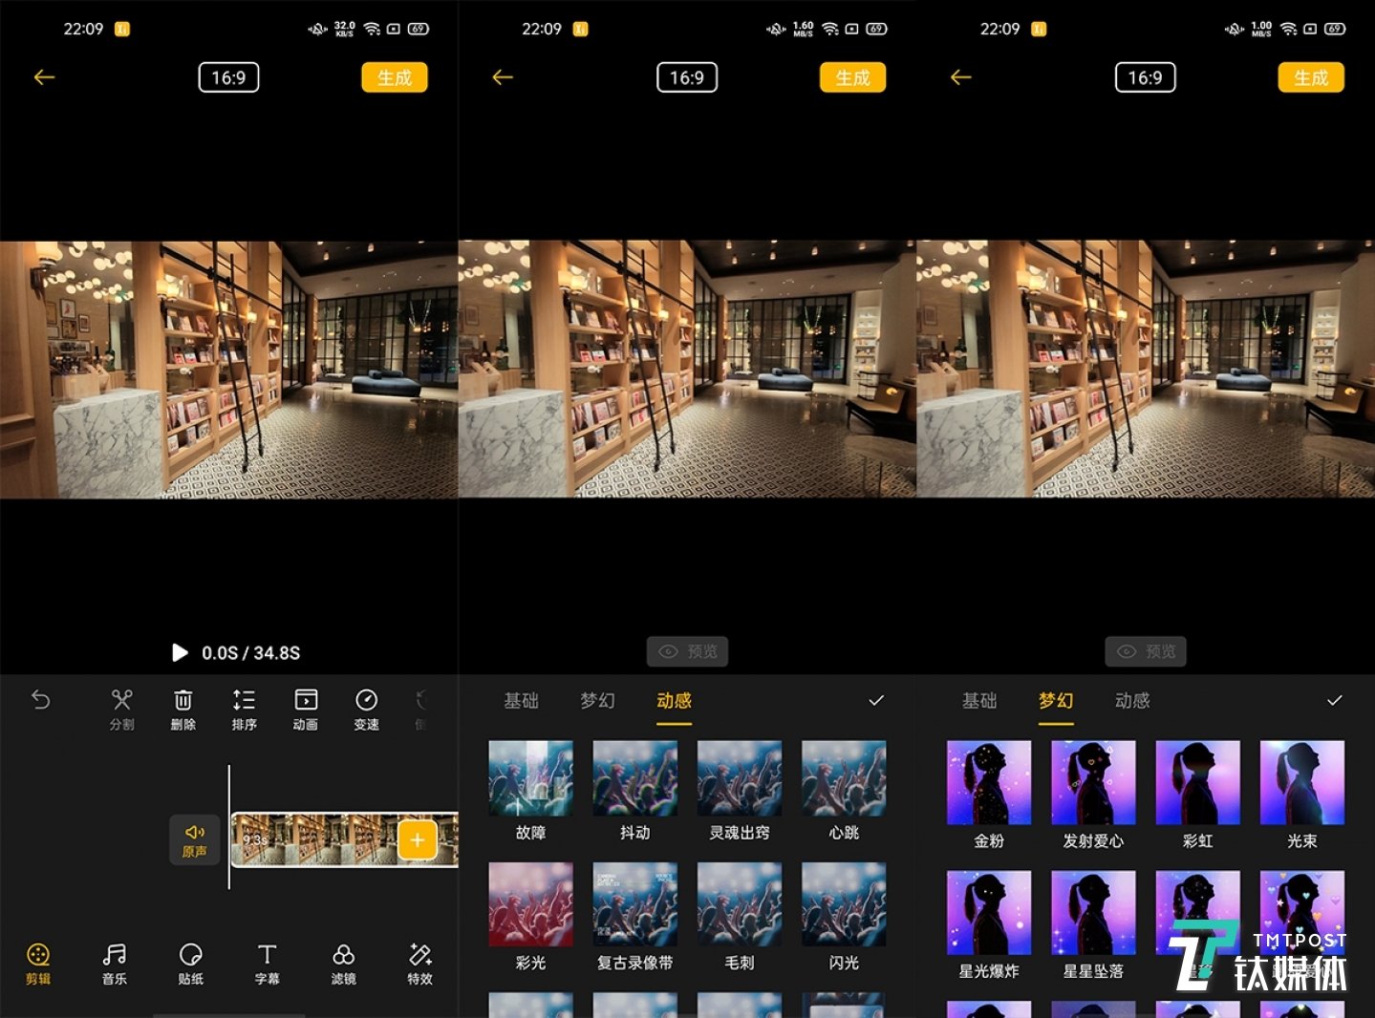Tap the 生成 generate button on left screen

(x=394, y=77)
